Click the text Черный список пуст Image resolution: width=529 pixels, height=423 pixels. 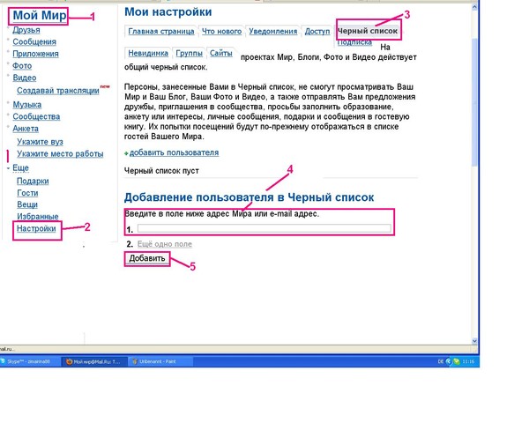[x=161, y=171]
